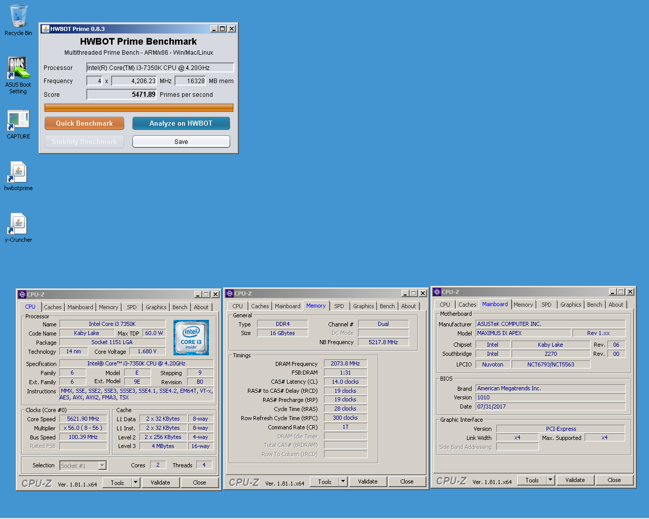Click Close button in CPU-Z CPU window
Viewport: 649px width, 519px height.
click(x=199, y=483)
